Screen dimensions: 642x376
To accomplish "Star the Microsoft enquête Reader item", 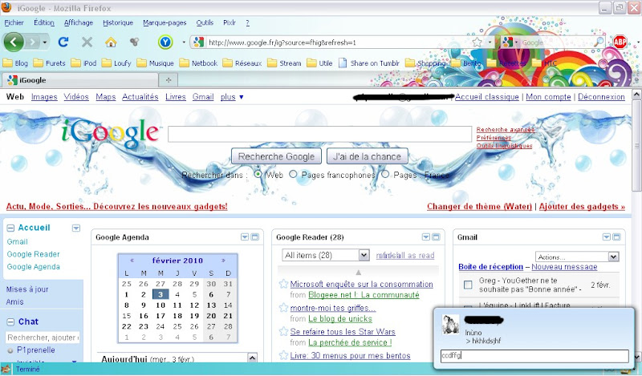I will click(283, 284).
